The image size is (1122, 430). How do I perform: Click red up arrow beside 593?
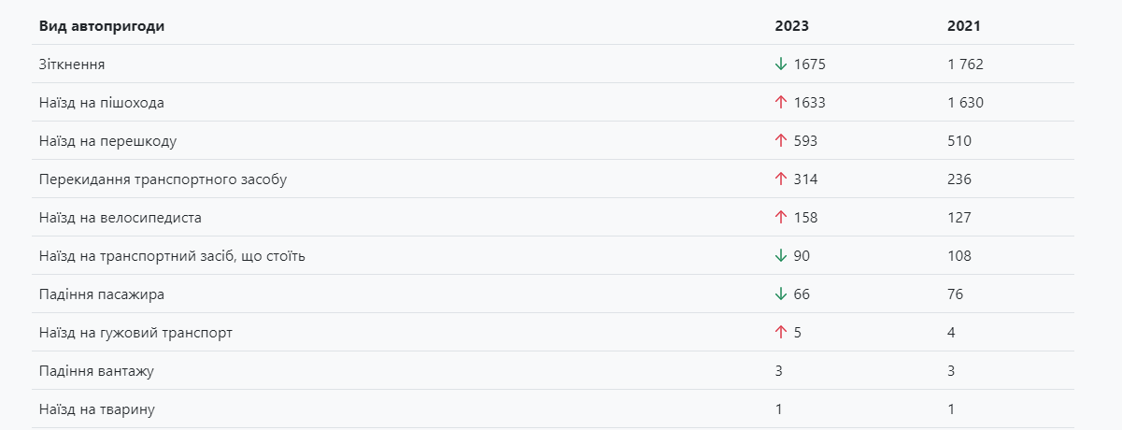click(x=781, y=141)
